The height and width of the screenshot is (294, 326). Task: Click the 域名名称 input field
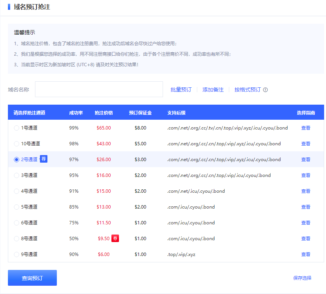tap(99, 89)
